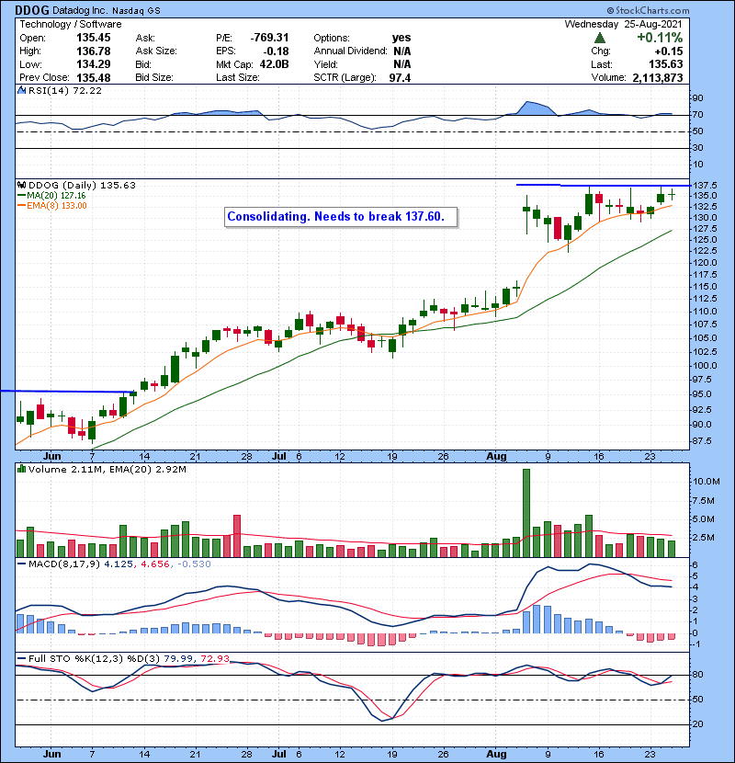Click the Open price 135.45
The image size is (735, 763).
point(94,38)
